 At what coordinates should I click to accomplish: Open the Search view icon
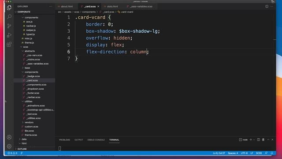pos(9,17)
